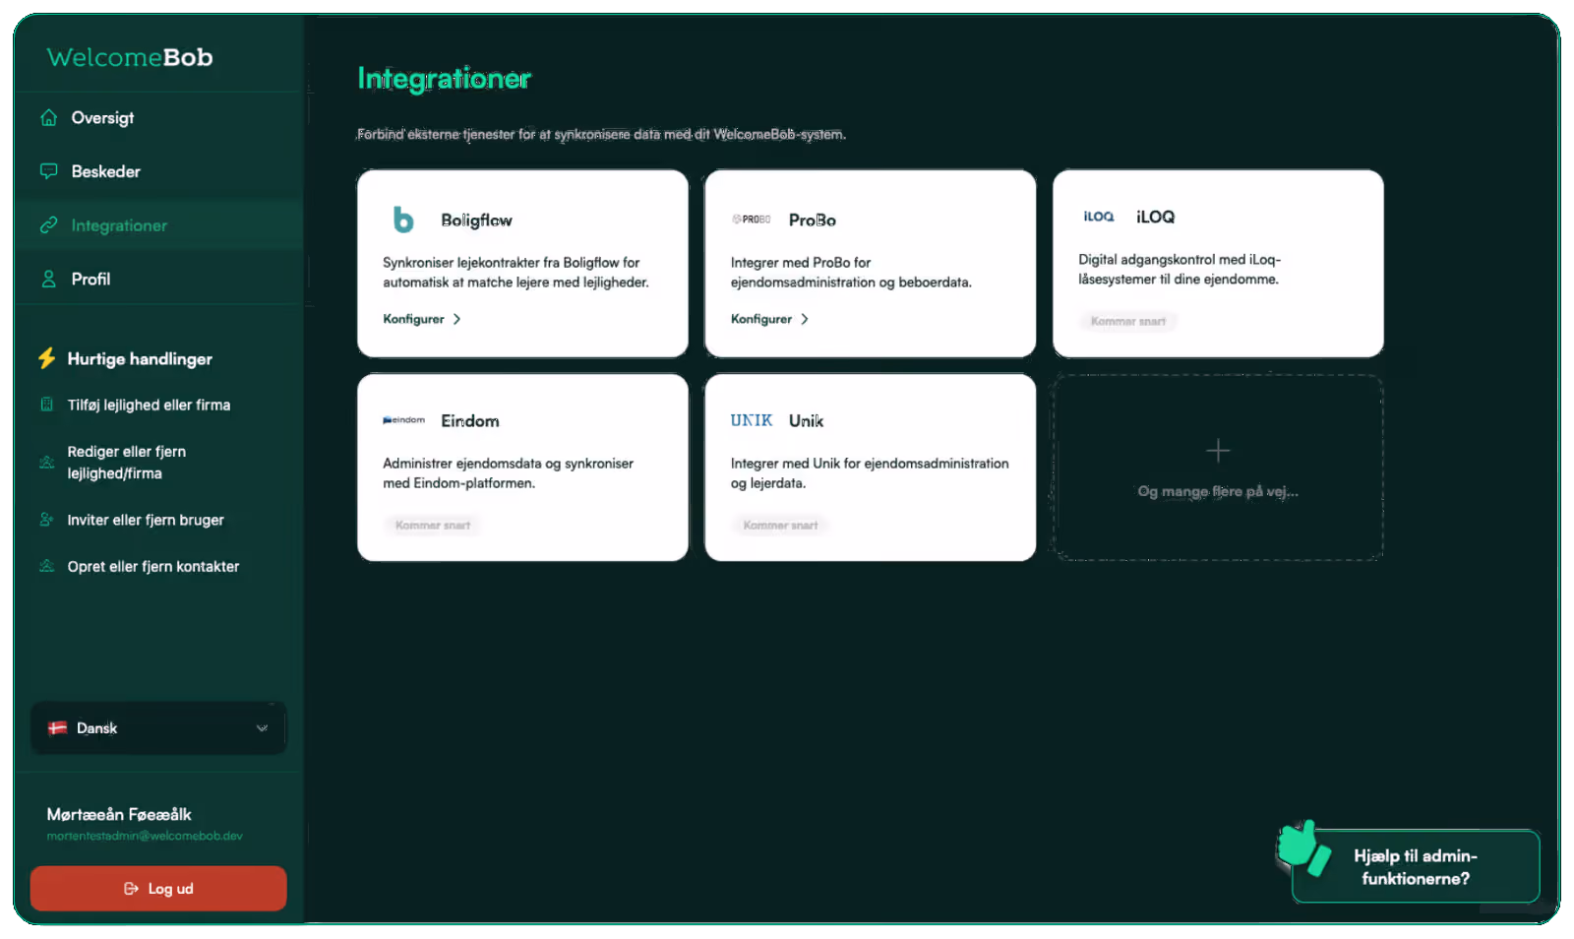The width and height of the screenshot is (1574, 939).
Task: Click the user name Mørtæeån Føeæålk
Action: (x=119, y=814)
